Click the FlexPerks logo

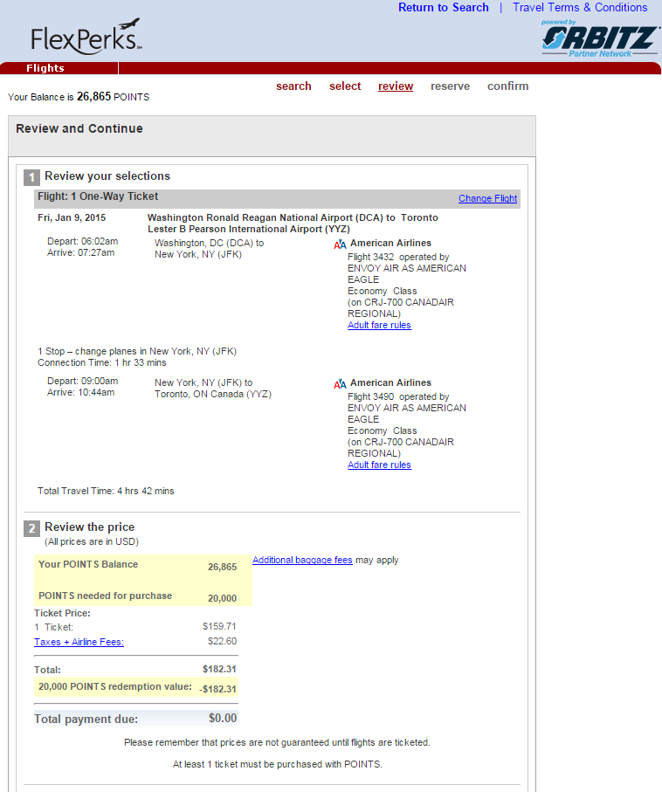(86, 37)
